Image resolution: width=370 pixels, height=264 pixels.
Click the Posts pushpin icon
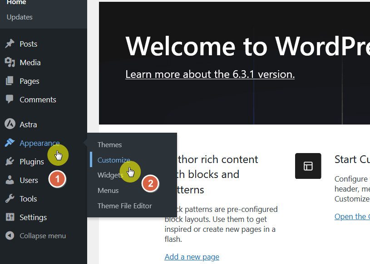pyautogui.click(x=10, y=44)
